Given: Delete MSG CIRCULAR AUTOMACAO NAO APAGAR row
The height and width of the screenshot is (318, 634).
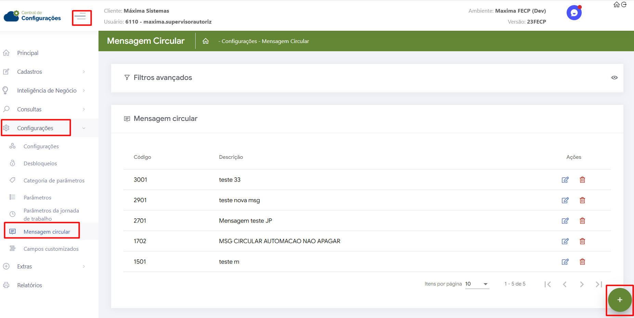Looking at the screenshot, I should pos(582,241).
